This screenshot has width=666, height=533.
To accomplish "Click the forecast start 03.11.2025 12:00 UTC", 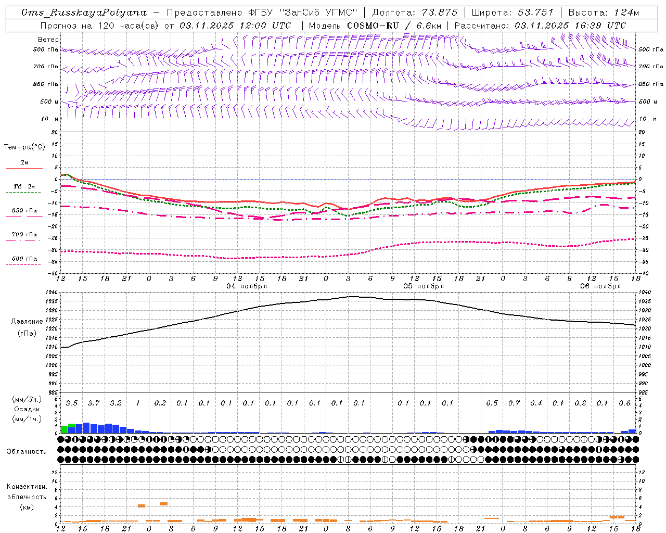I will tap(235, 26).
